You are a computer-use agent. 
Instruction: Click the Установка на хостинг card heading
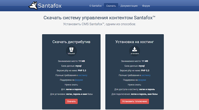135,42
